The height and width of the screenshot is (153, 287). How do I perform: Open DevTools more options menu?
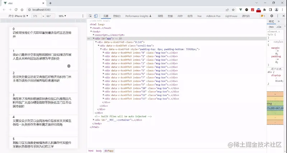pyautogui.click(x=278, y=16)
